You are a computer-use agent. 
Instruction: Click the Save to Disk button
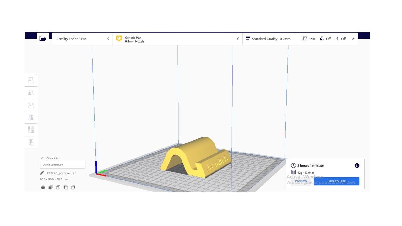coord(336,181)
